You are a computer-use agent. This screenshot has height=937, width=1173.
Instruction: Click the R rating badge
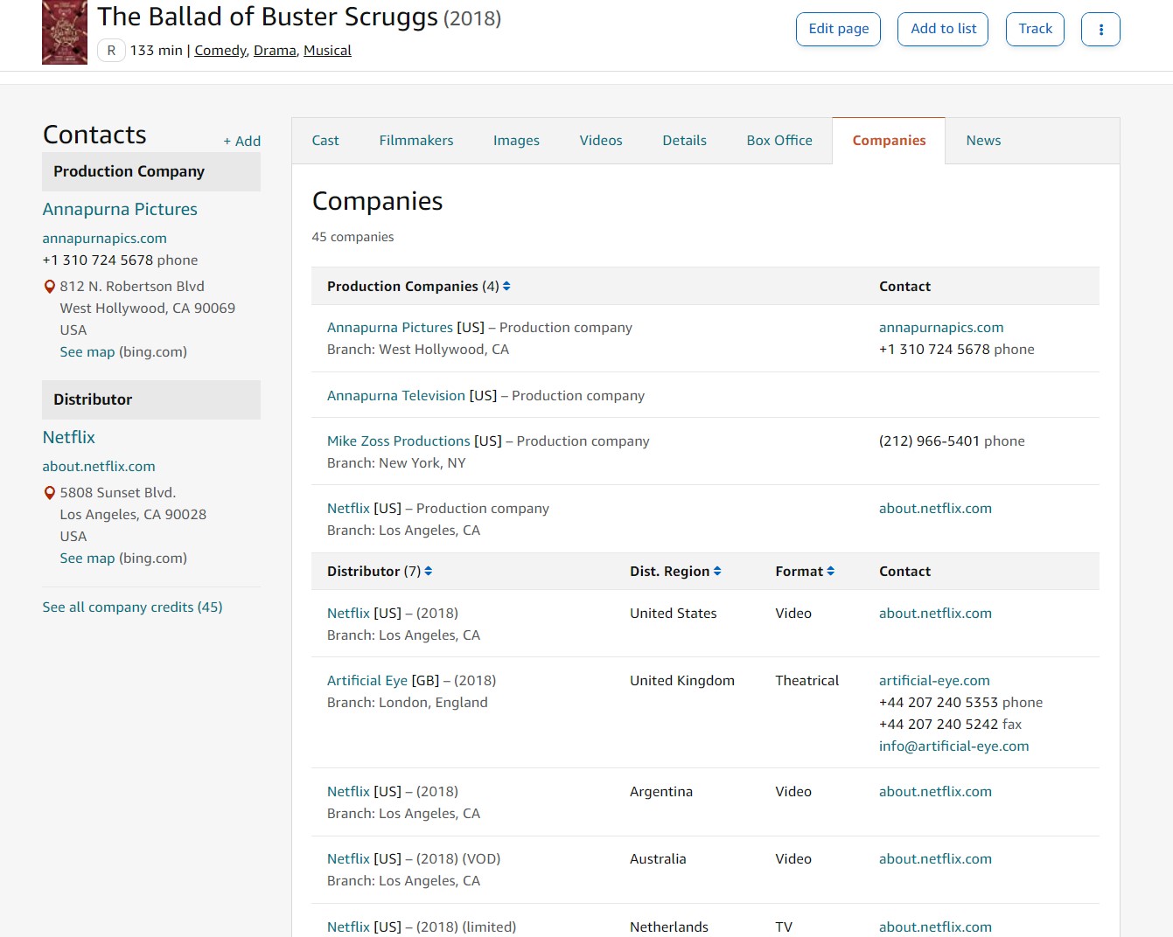point(111,51)
